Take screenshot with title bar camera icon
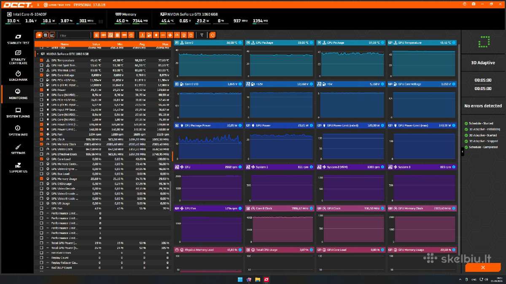The width and height of the screenshot is (506, 284). 474,4
